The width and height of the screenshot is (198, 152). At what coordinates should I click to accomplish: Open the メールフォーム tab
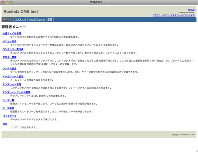coord(37,19)
